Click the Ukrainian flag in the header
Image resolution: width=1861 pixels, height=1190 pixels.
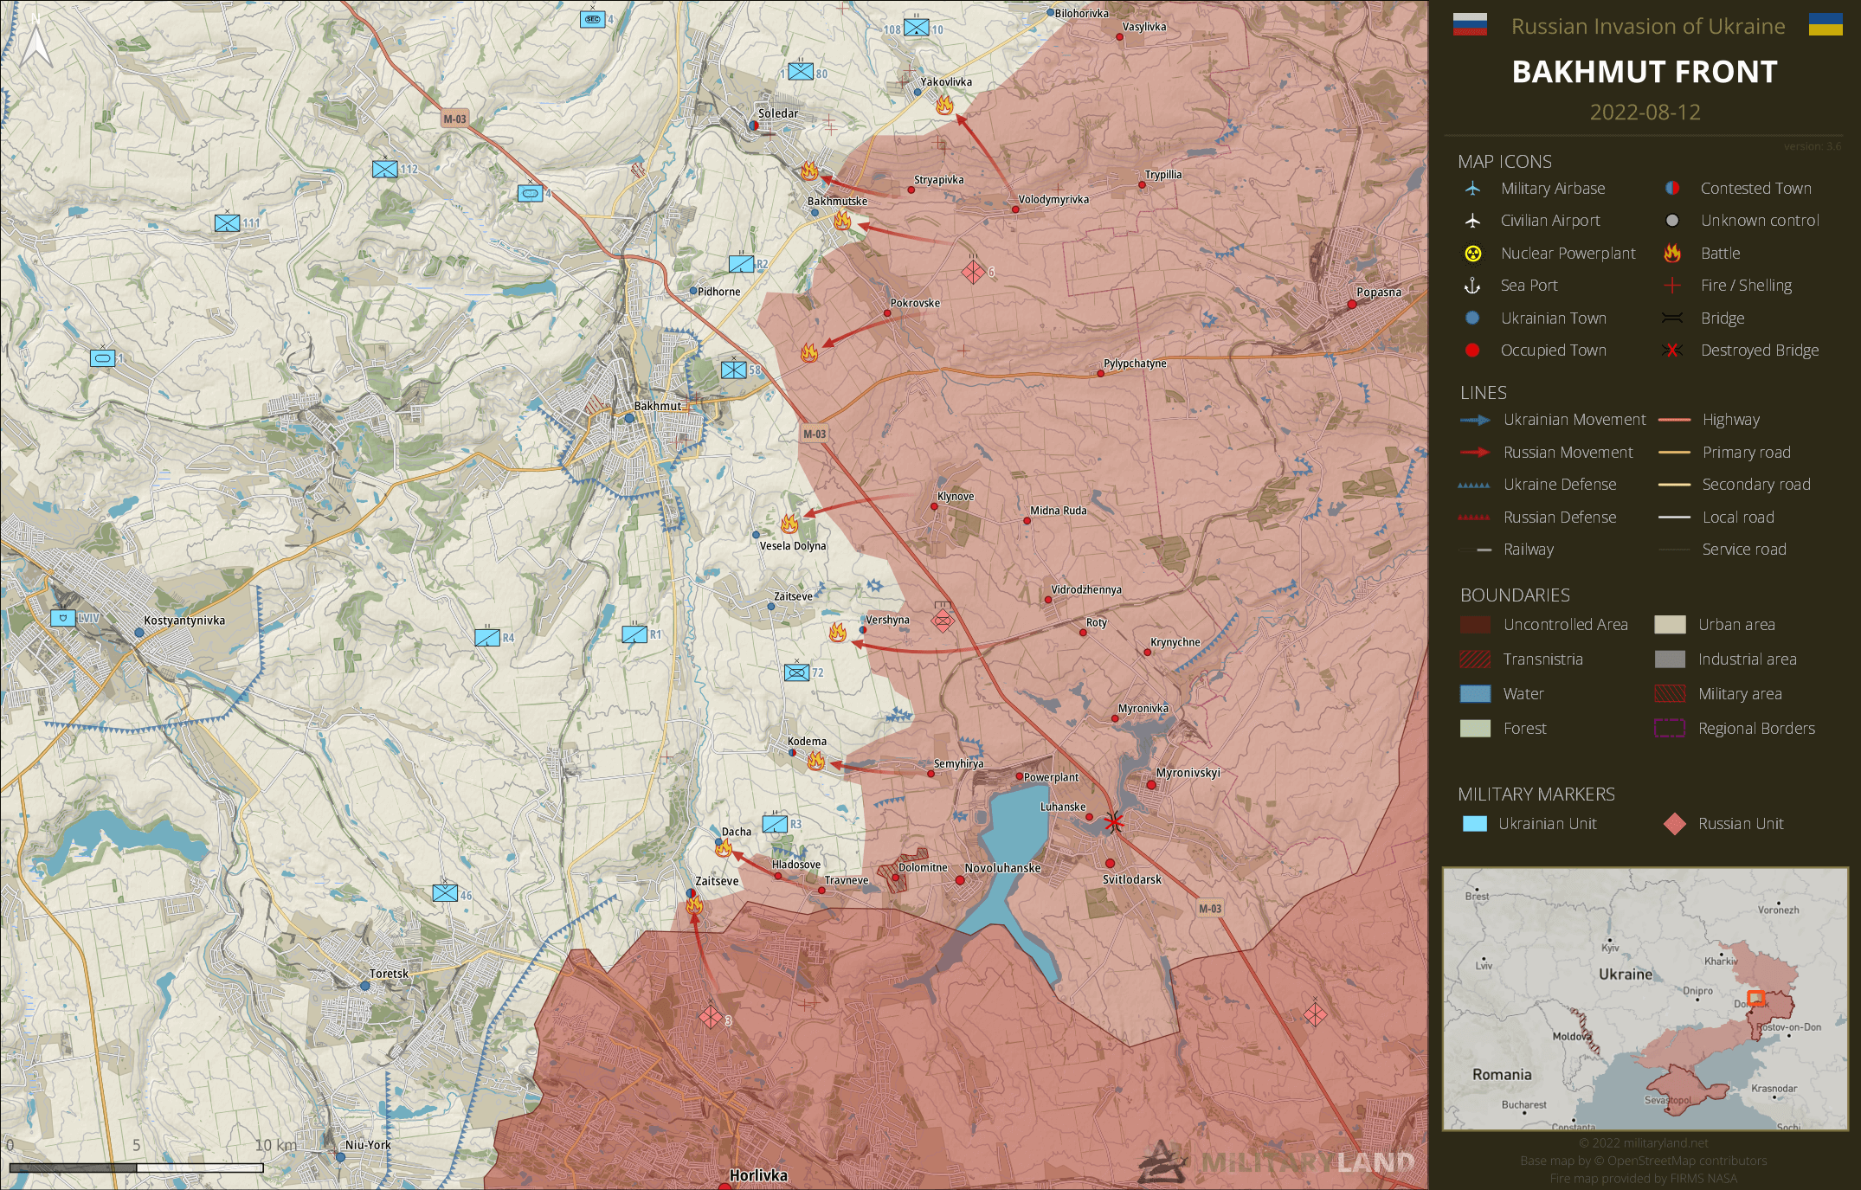(1826, 25)
